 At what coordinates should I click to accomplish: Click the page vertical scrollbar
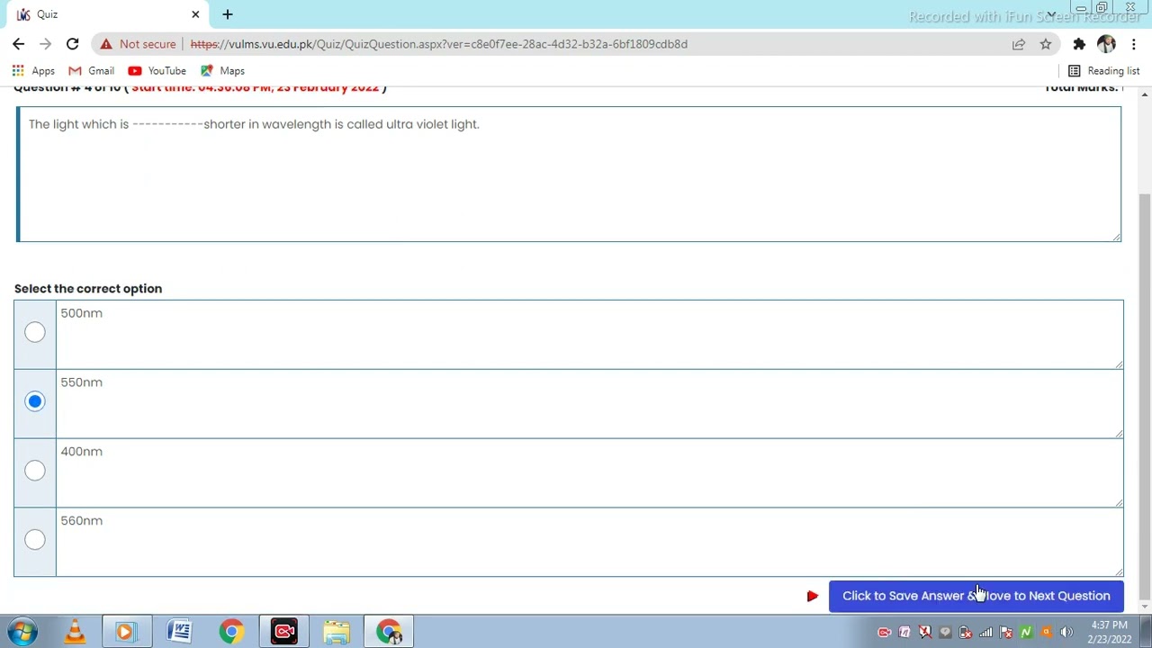pyautogui.click(x=1145, y=396)
